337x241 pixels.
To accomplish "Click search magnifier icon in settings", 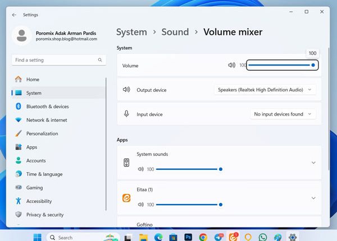I will point(100,60).
